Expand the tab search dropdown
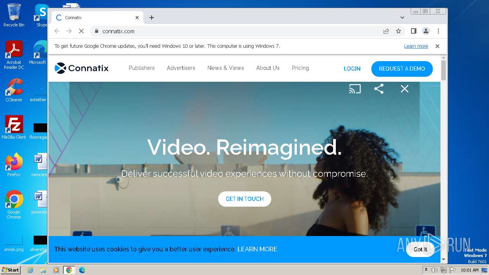489x275 pixels. point(402,18)
